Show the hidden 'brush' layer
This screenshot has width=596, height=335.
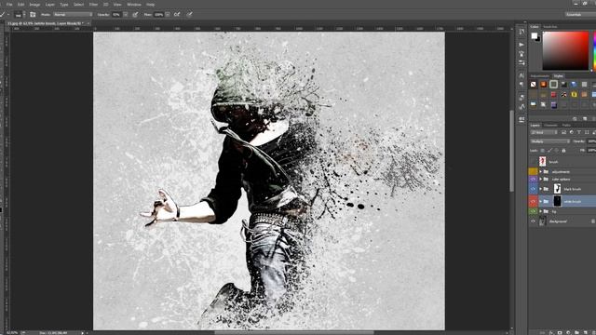pos(533,161)
